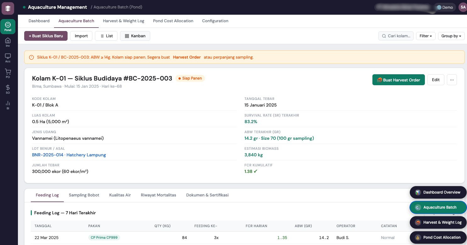Click the Demo globe selector
This screenshot has width=467, height=245.
point(445,7)
